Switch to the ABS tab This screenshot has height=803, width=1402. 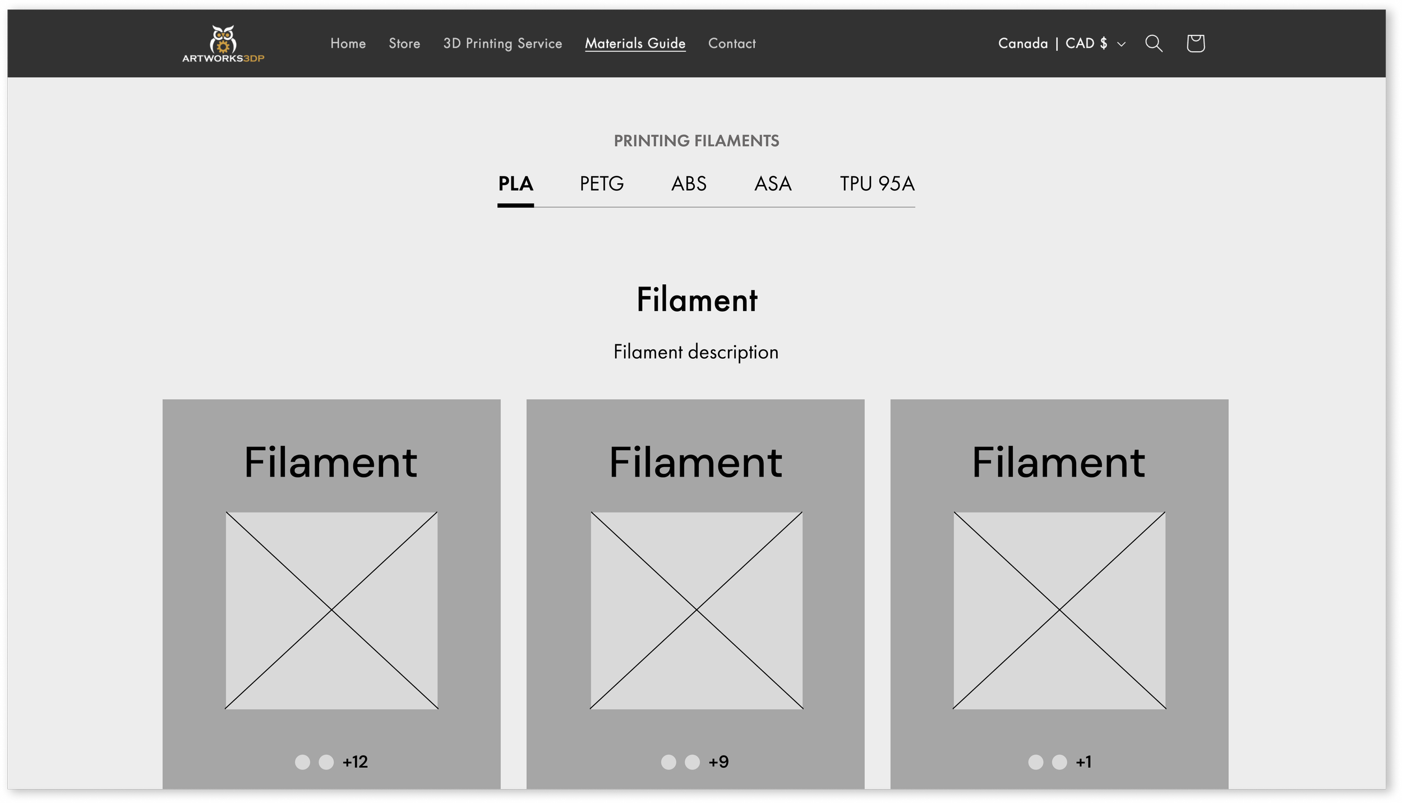pyautogui.click(x=689, y=184)
